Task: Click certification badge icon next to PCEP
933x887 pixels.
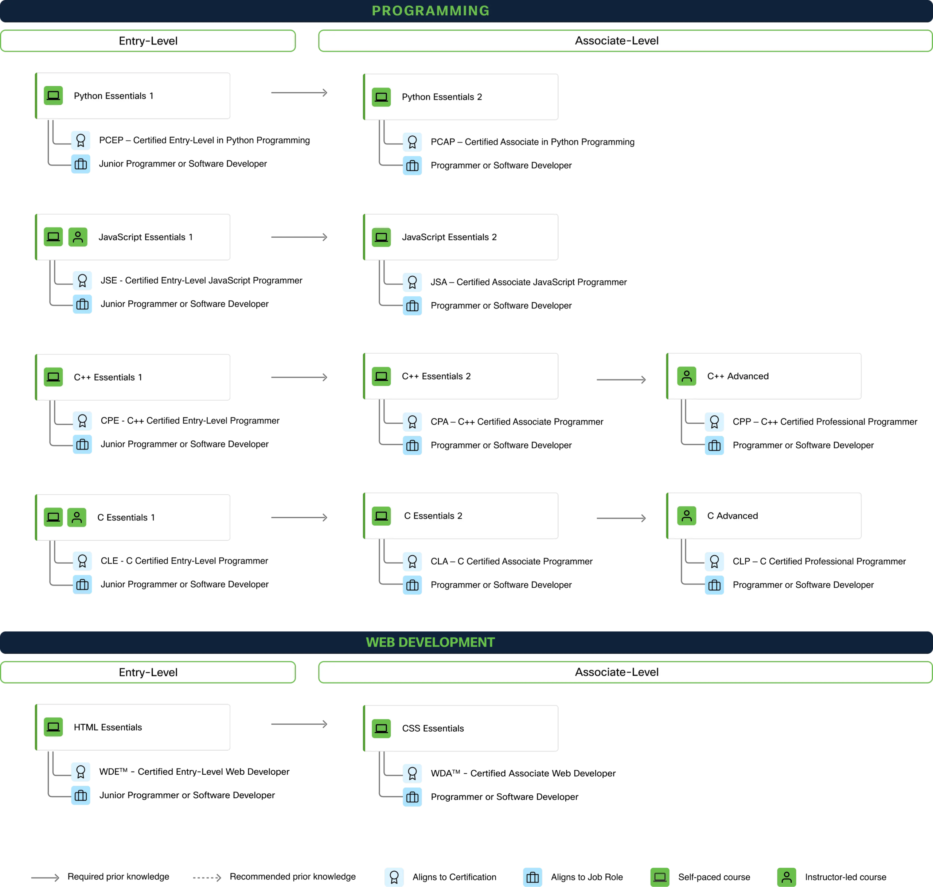Action: click(x=81, y=140)
